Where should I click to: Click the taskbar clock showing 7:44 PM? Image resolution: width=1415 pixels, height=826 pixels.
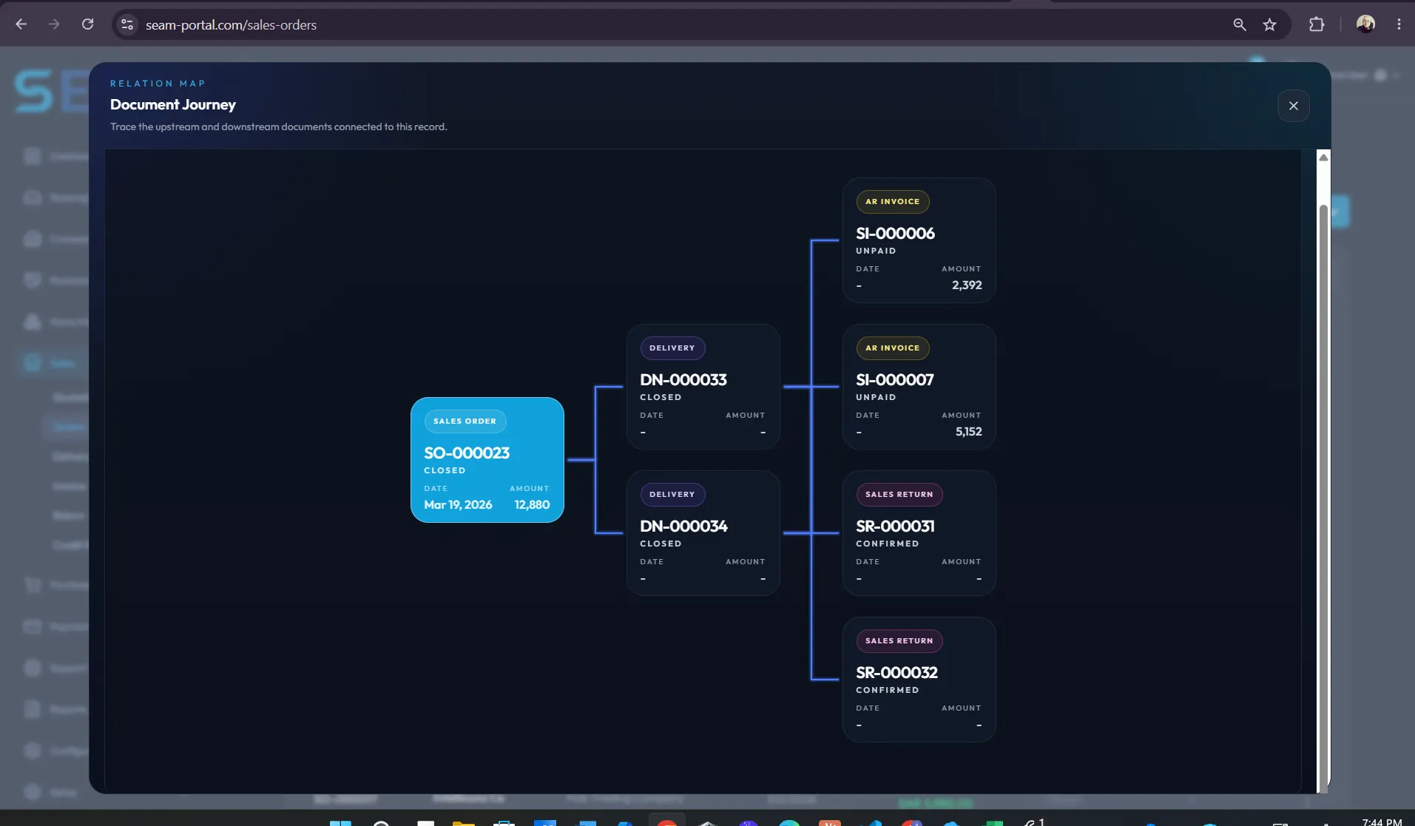(1382, 822)
